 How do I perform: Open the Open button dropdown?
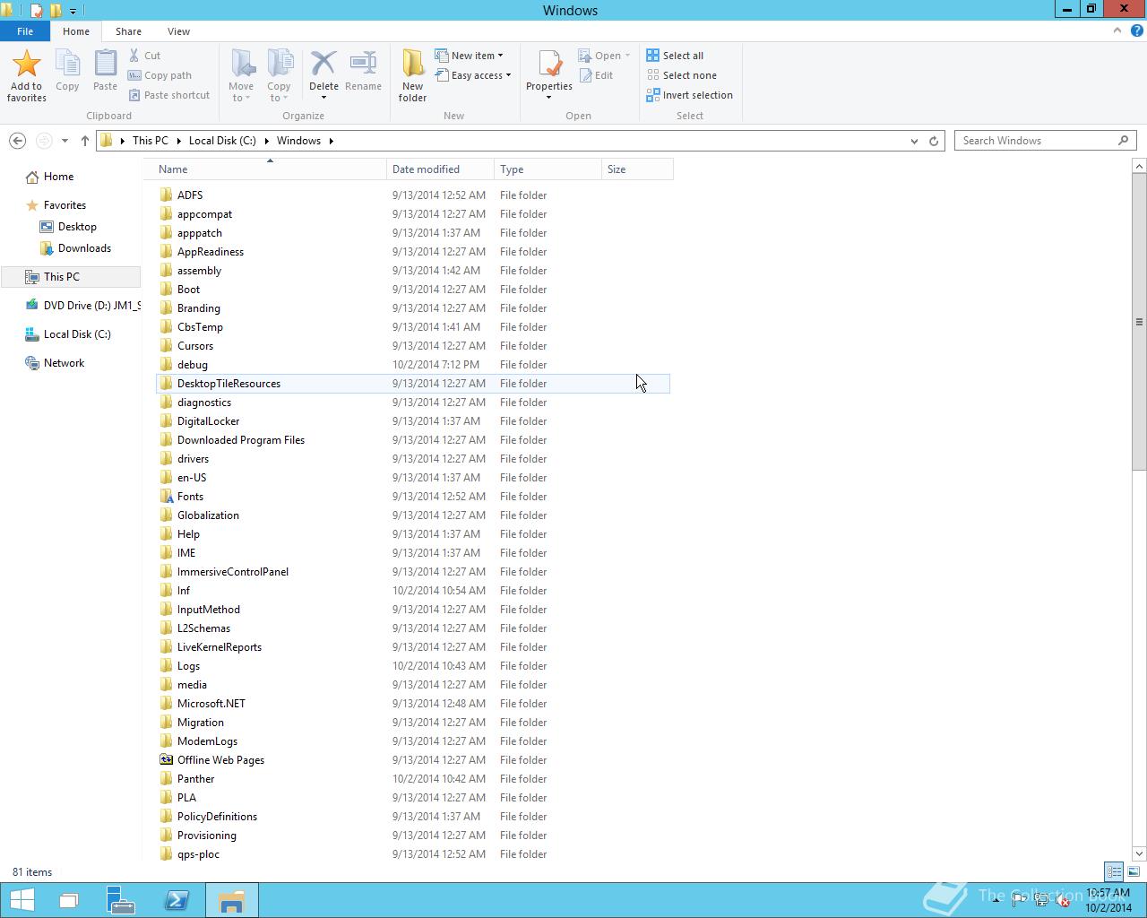(627, 56)
